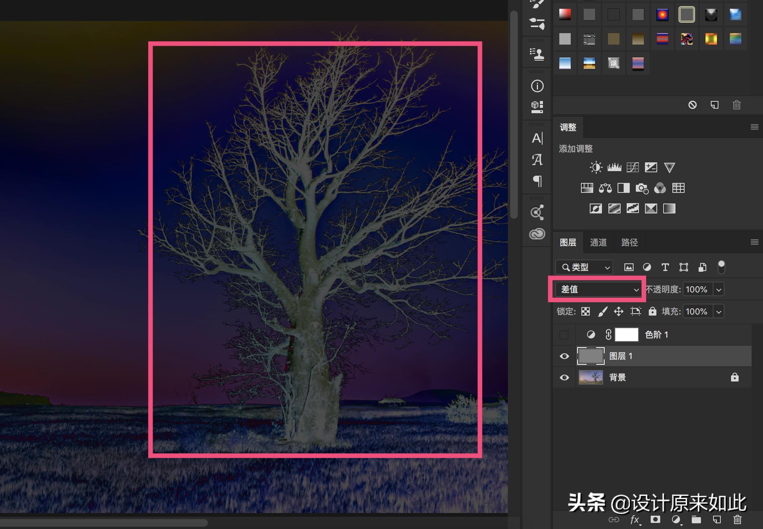Viewport: 763px width, 529px height.
Task: Add a Color Balance adjustment
Action: [x=605, y=188]
